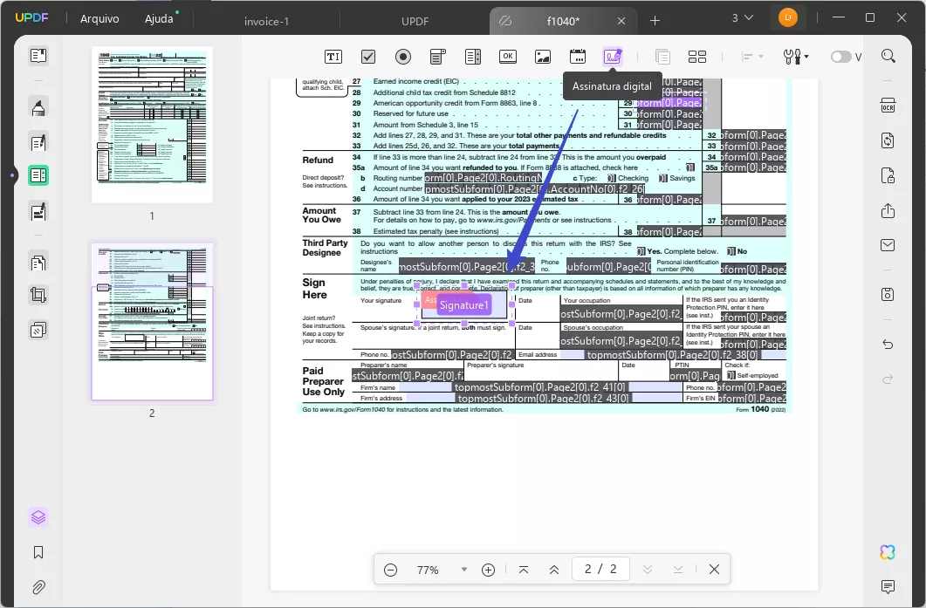Tick the Self-employed checkbox

coord(731,375)
